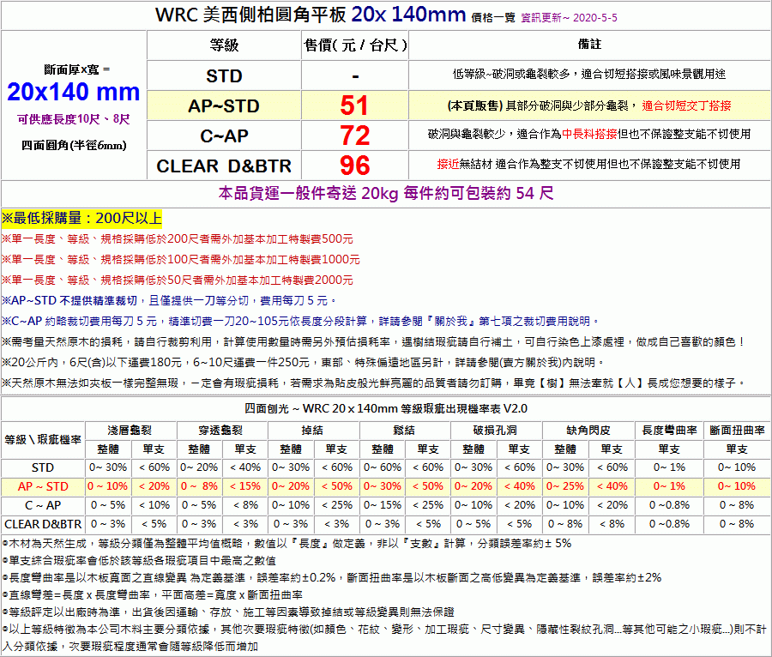Click the defect table title "等級瑕疵出現機率表 V2.0"
Screen dimensions: 772x657
point(464,408)
